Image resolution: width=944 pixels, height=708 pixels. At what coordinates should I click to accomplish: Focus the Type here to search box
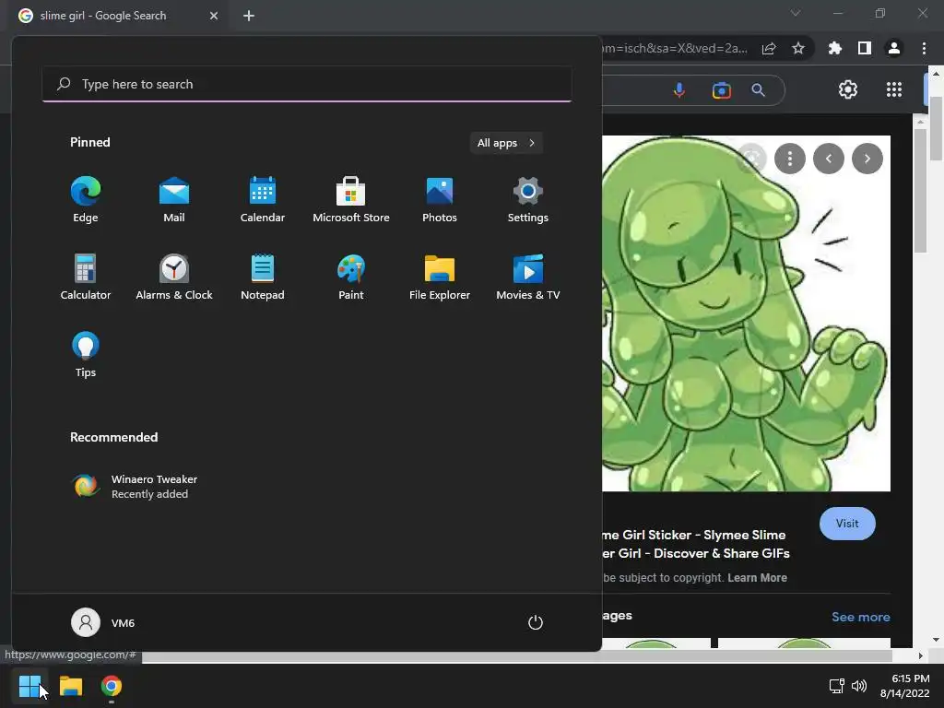click(306, 84)
